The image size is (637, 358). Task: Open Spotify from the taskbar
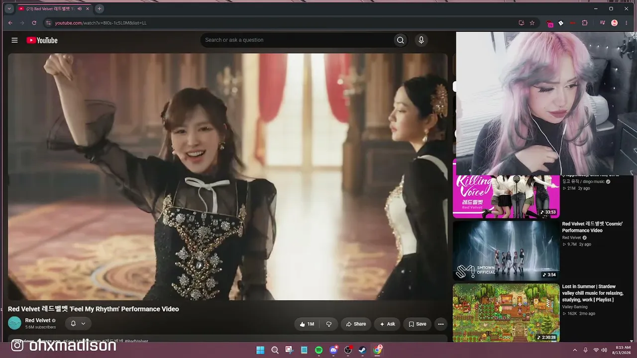318,350
